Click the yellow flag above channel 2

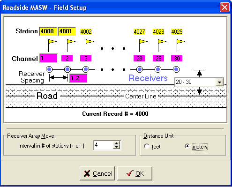pos(71,45)
